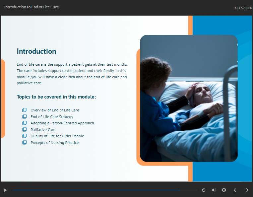The image size is (253, 197).
Task: Click 'Topics to be covered in this module:' heading
Action: point(56,97)
